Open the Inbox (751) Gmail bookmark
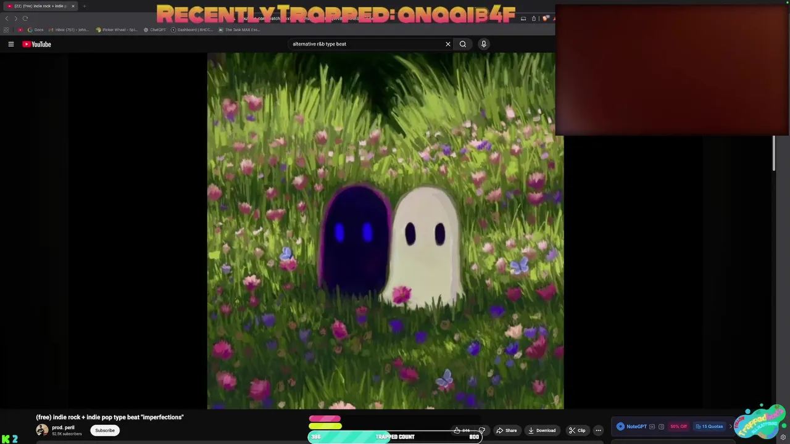790x444 pixels. pos(69,30)
